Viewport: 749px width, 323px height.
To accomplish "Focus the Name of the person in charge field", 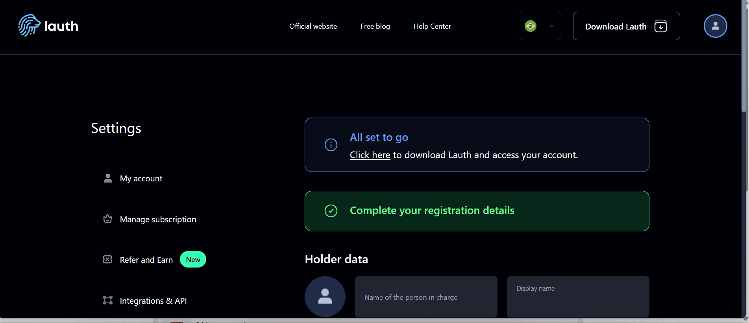I will 426,297.
